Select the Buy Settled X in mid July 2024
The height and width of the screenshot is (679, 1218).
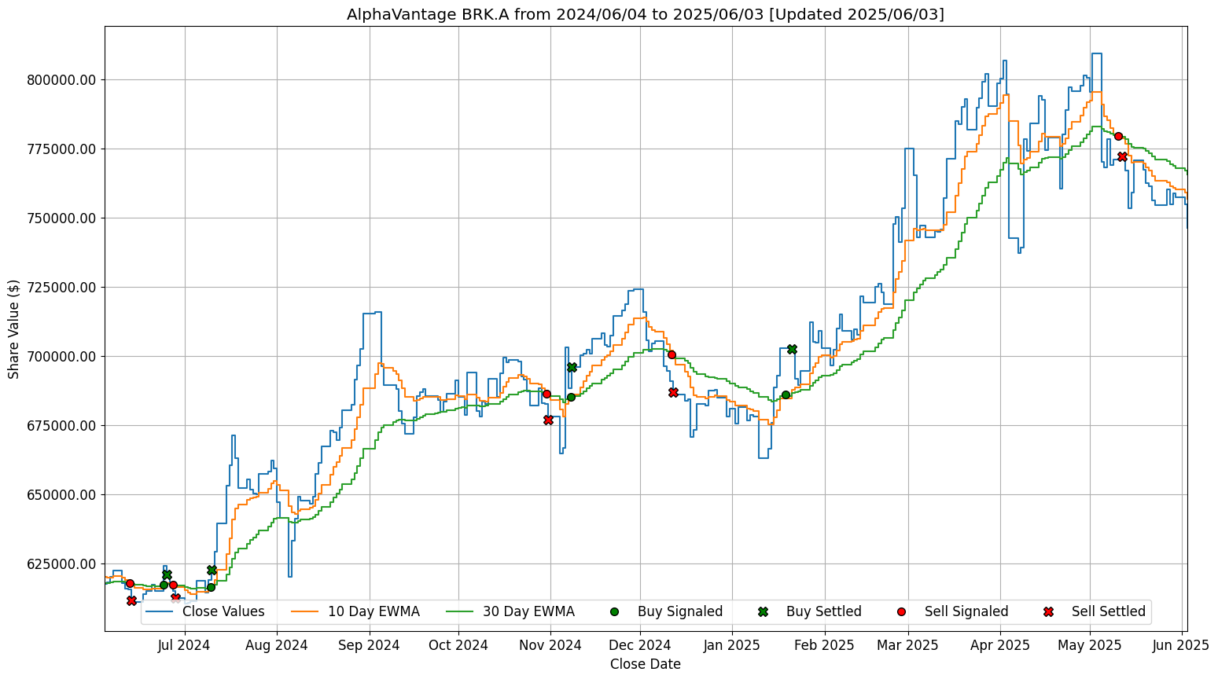pos(212,570)
